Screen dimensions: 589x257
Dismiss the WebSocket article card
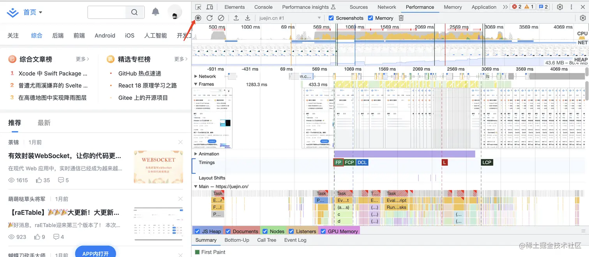point(180,142)
